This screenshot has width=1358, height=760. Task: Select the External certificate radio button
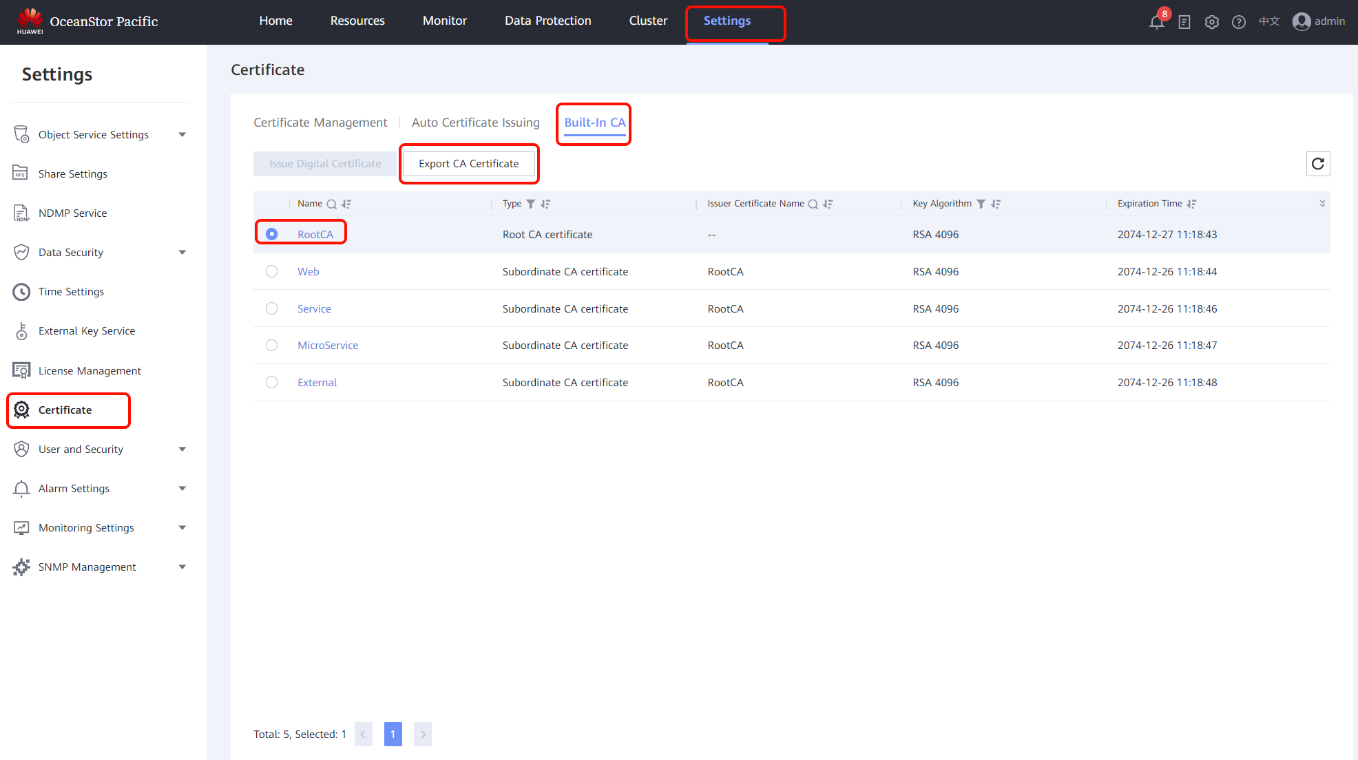pos(272,382)
